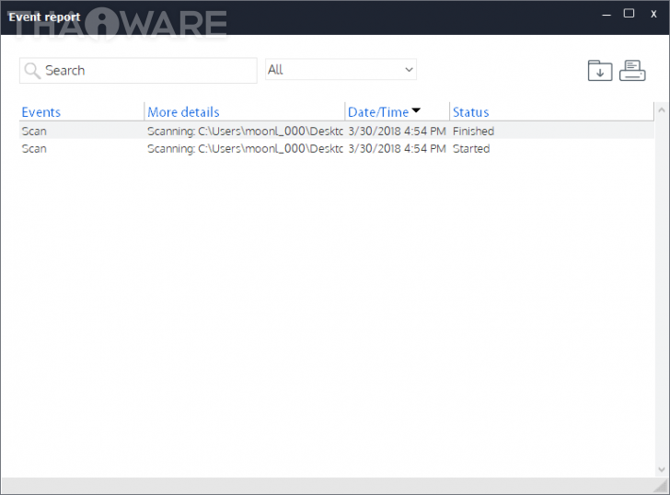Click the scan path in the Finished row
This screenshot has height=495, width=670.
click(245, 132)
